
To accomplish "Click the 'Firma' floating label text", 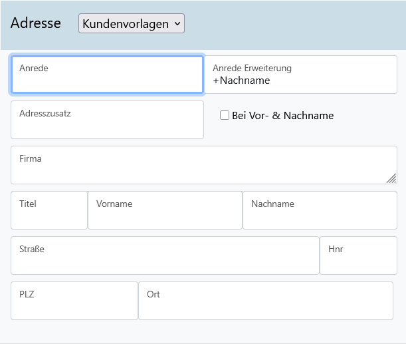I will click(31, 158).
